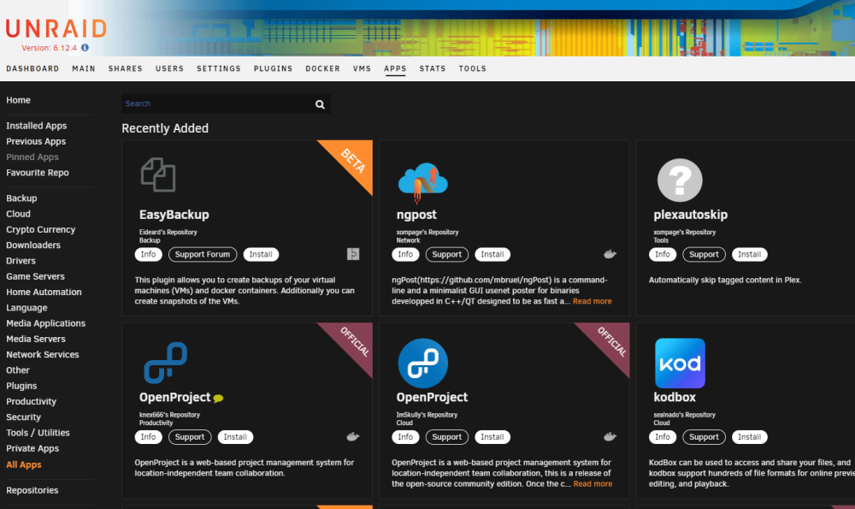The width and height of the screenshot is (855, 509).
Task: Select the Crypto Currency category
Action: (41, 229)
